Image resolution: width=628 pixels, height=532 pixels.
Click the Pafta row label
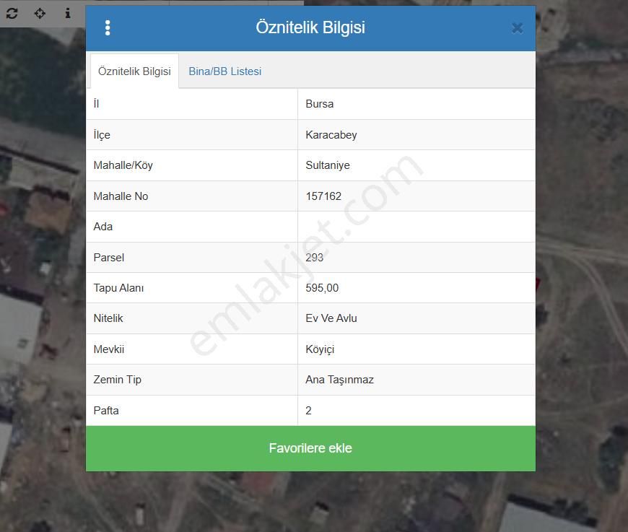106,411
